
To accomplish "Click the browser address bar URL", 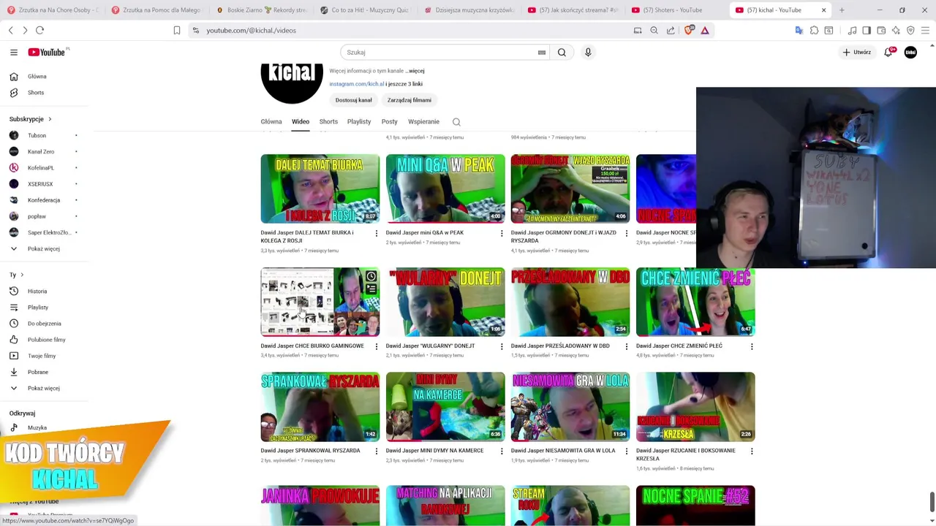I will click(x=251, y=31).
